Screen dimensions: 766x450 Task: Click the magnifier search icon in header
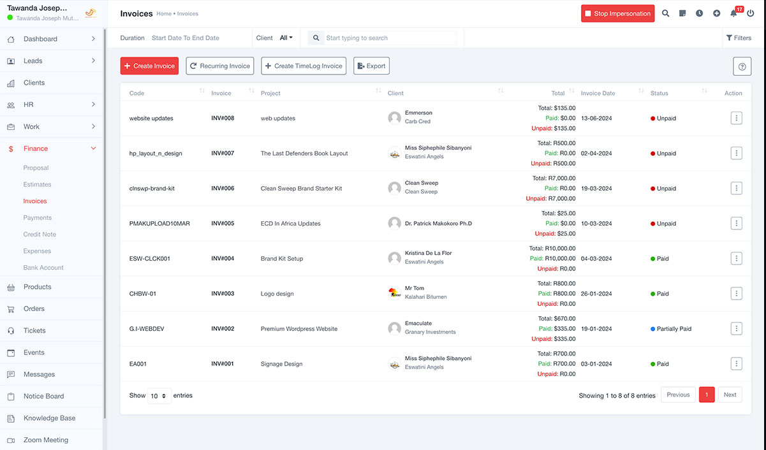click(x=665, y=13)
